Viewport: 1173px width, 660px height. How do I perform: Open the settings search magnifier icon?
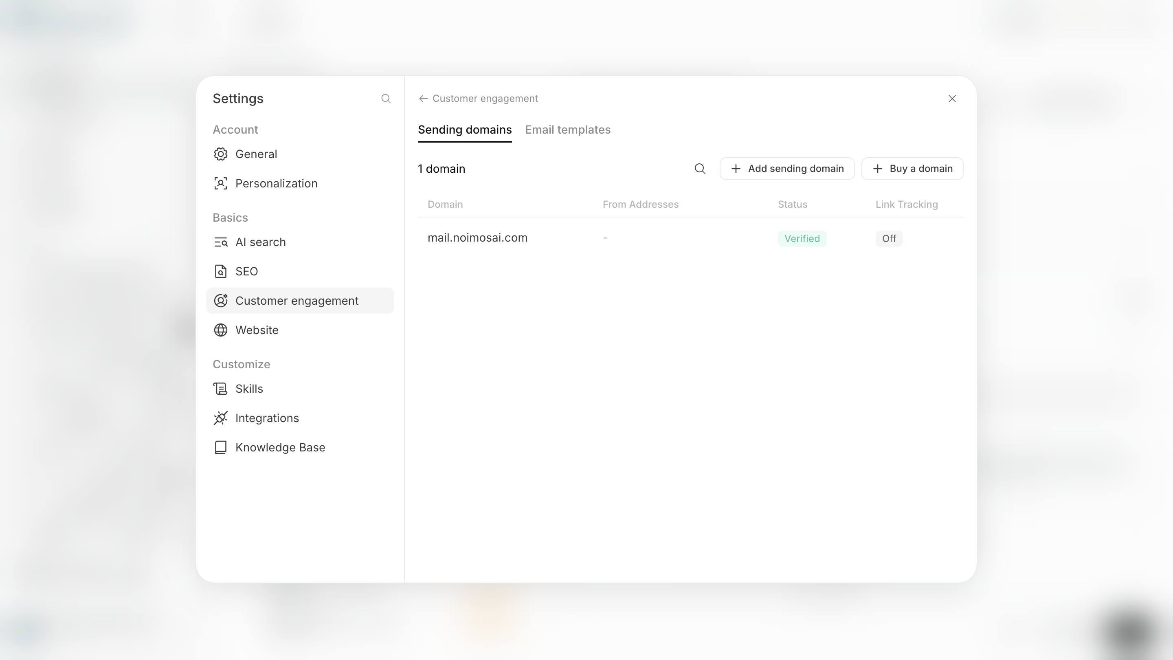click(386, 99)
